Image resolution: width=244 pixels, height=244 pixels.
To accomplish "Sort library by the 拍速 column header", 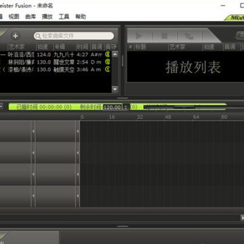I will click(45, 47).
